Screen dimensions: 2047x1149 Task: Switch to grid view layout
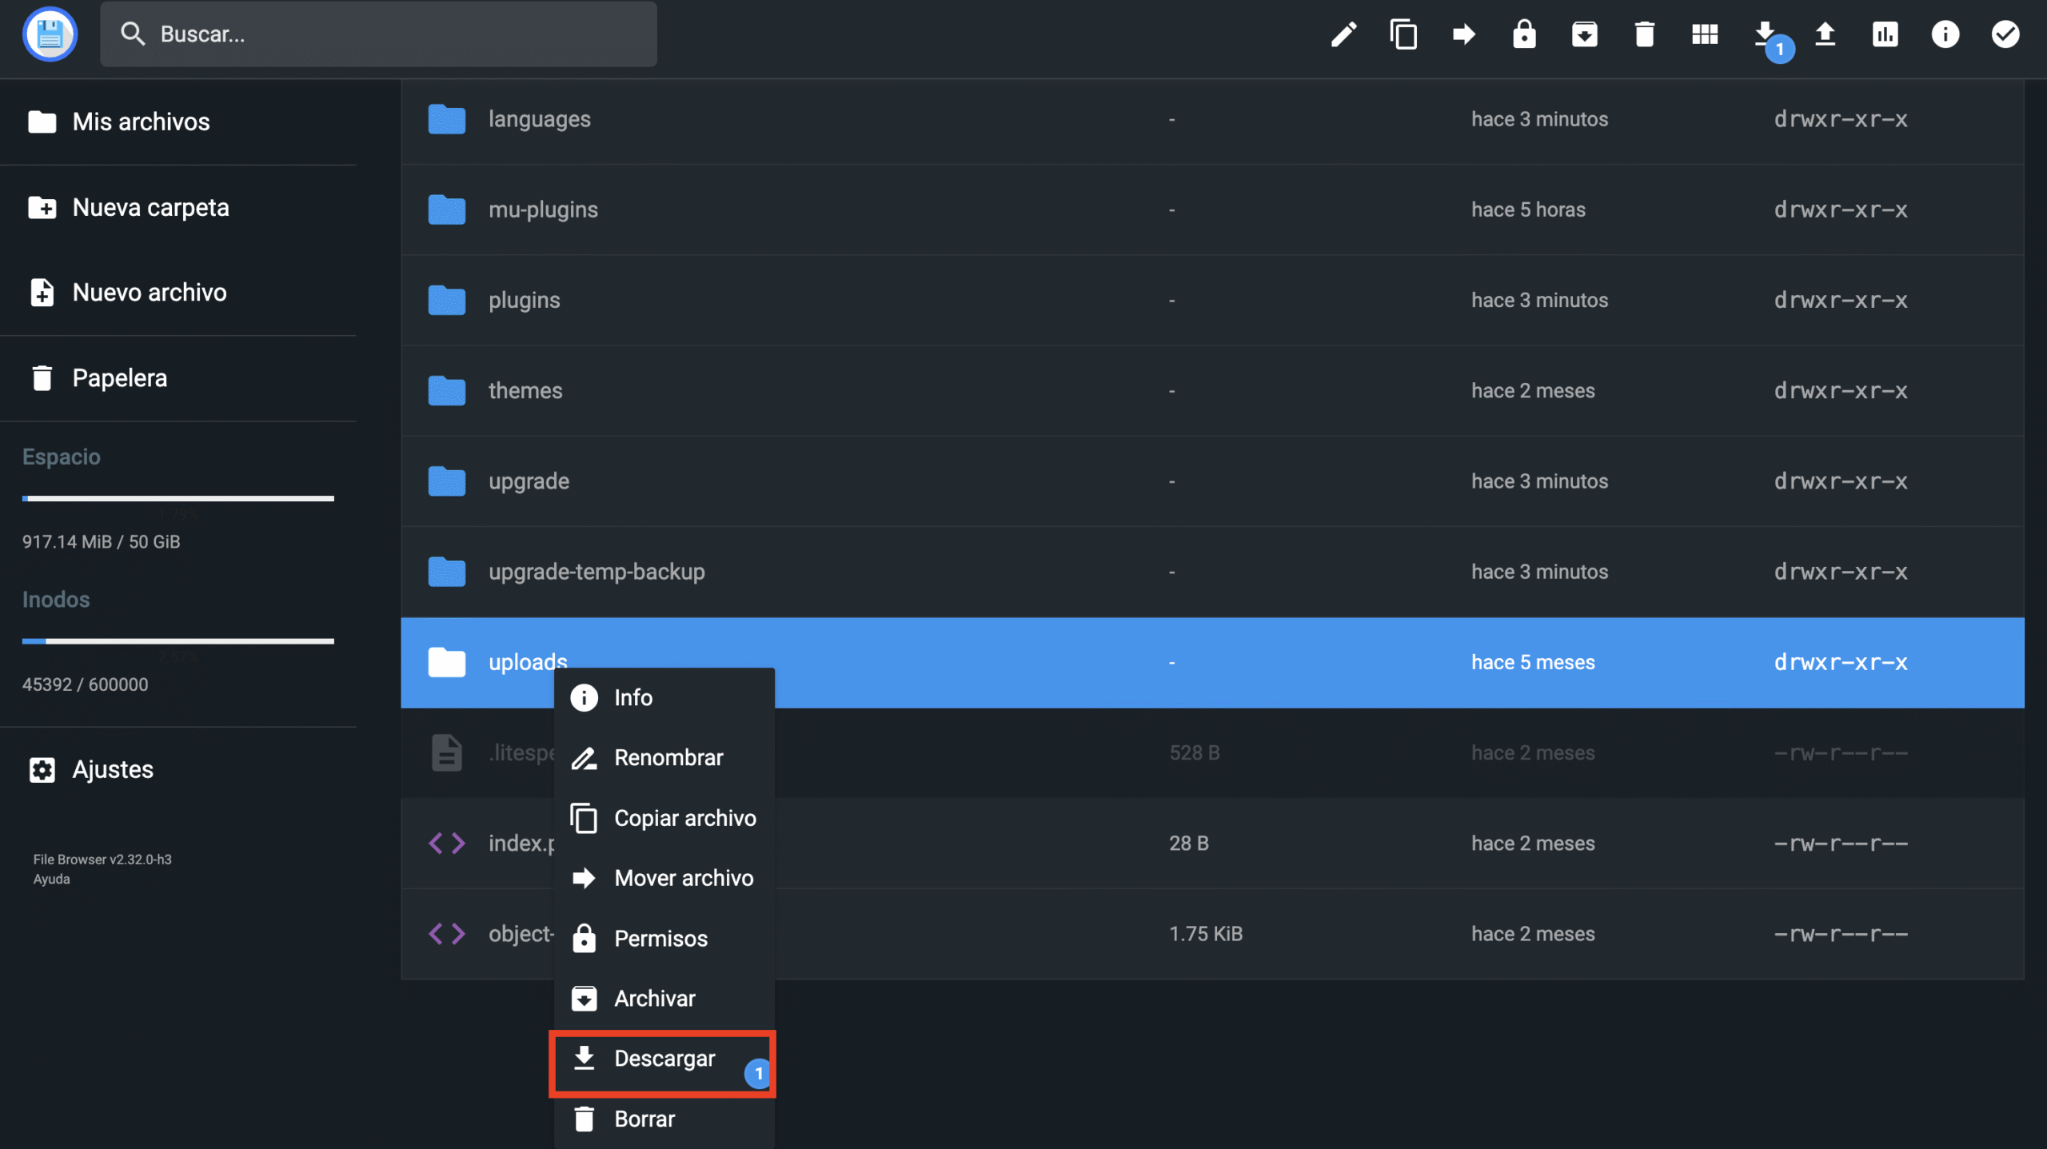pyautogui.click(x=1706, y=34)
